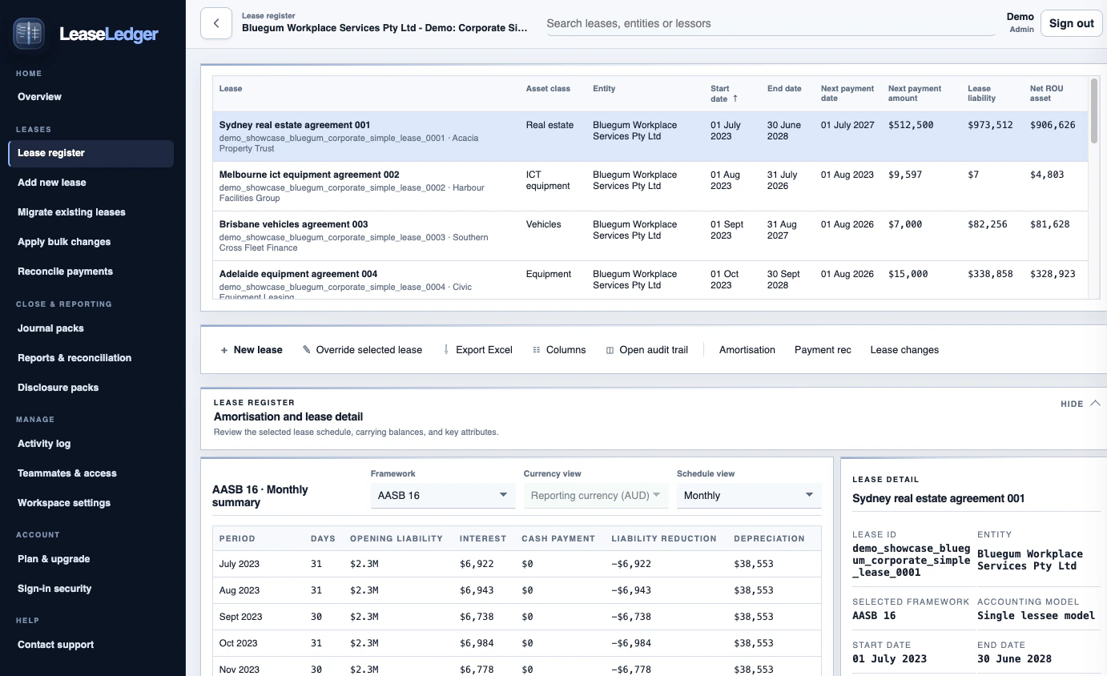Select the Brisbane vehicles agreement 003 row
This screenshot has width=1107, height=676.
tap(650, 236)
